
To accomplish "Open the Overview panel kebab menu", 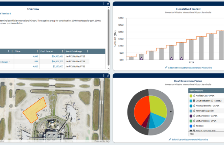I will pyautogui.click(x=104, y=4).
